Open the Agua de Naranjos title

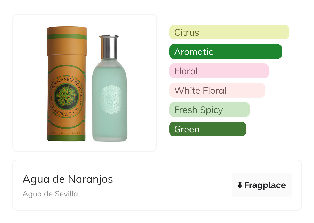tap(68, 179)
